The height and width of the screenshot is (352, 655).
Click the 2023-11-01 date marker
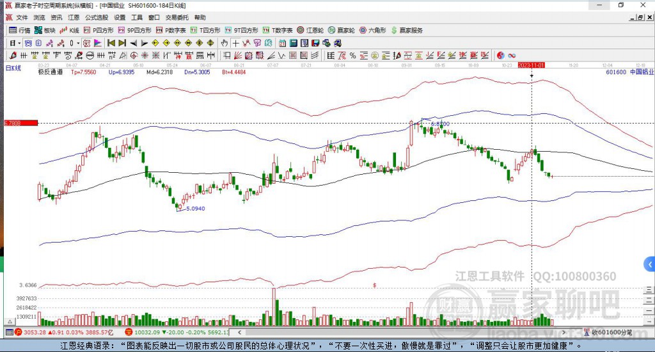coord(531,65)
